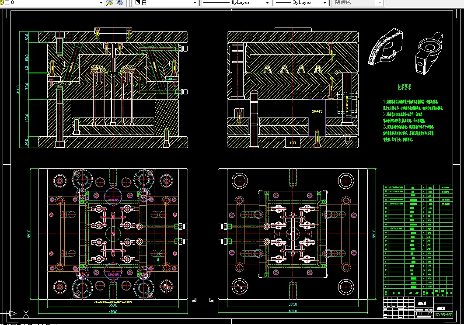The image size is (464, 325).
Task: Click the yellow layer state icon beside layer 0
Action: pos(2,3)
